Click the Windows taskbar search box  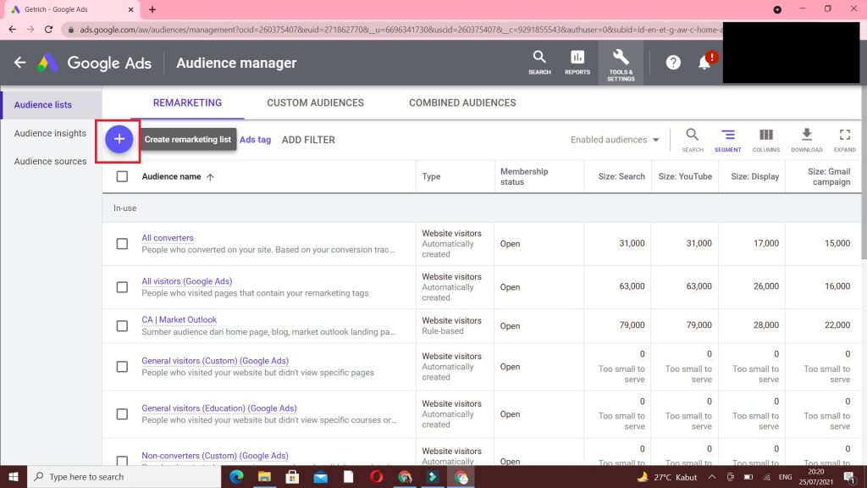123,477
